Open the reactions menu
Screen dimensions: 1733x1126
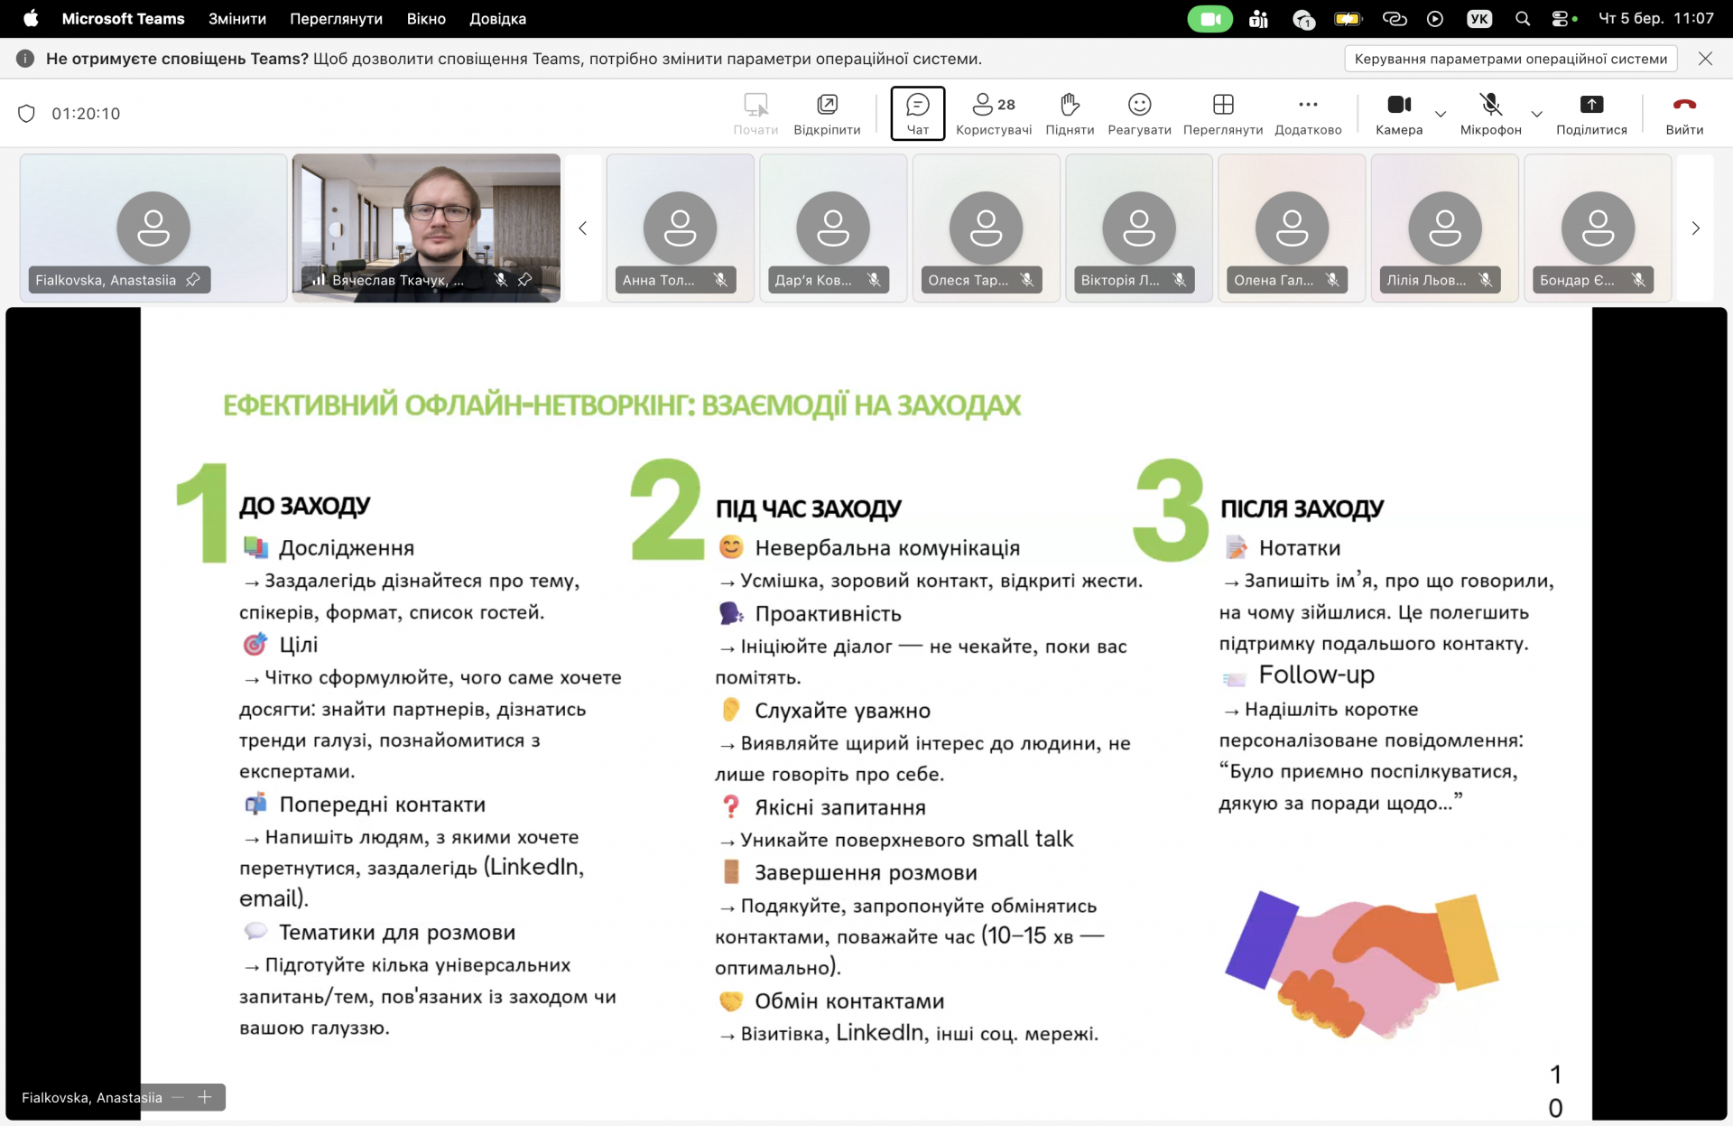pyautogui.click(x=1139, y=113)
